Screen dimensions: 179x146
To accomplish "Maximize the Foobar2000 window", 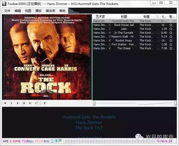I will tap(161, 3).
